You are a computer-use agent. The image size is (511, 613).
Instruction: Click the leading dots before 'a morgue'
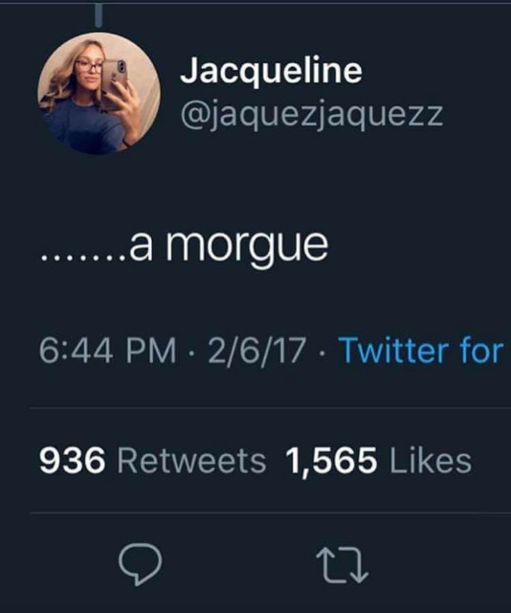84,258
